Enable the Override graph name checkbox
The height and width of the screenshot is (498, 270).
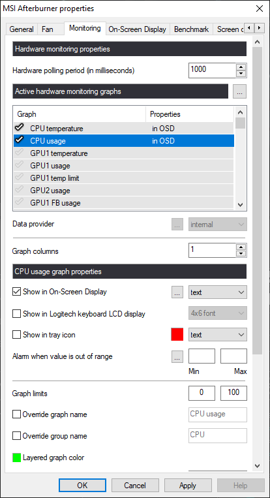coord(16,415)
